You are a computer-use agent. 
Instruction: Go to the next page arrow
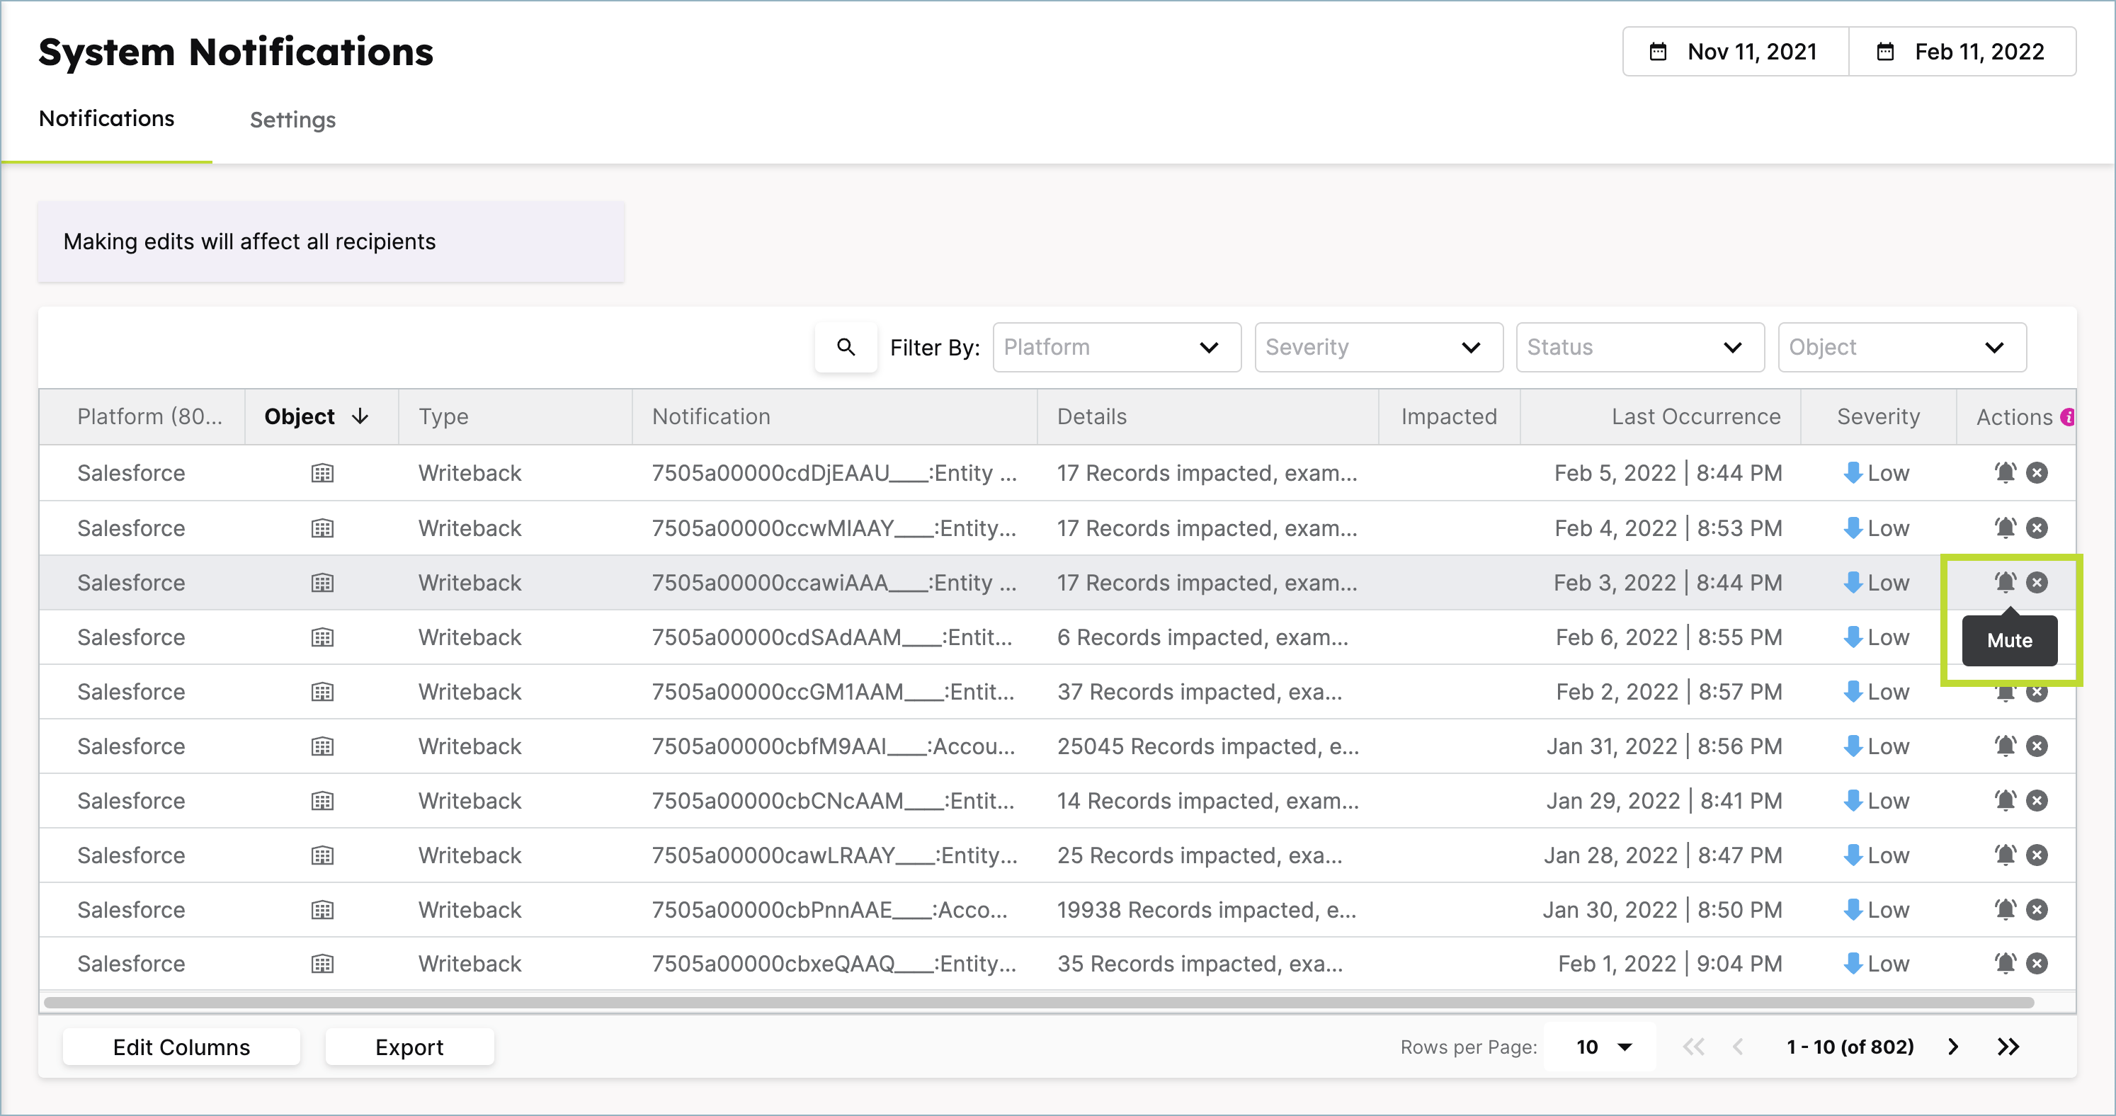click(x=1953, y=1047)
